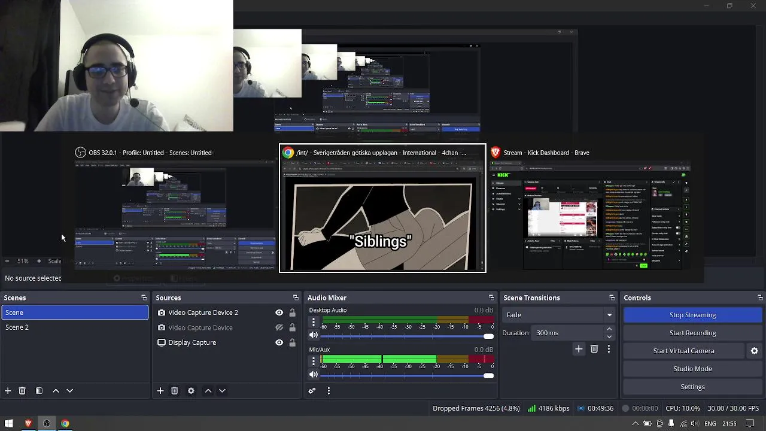Viewport: 766px width, 431px height.
Task: Open scene filters icon in Scenes panel
Action: pyautogui.click(x=39, y=391)
